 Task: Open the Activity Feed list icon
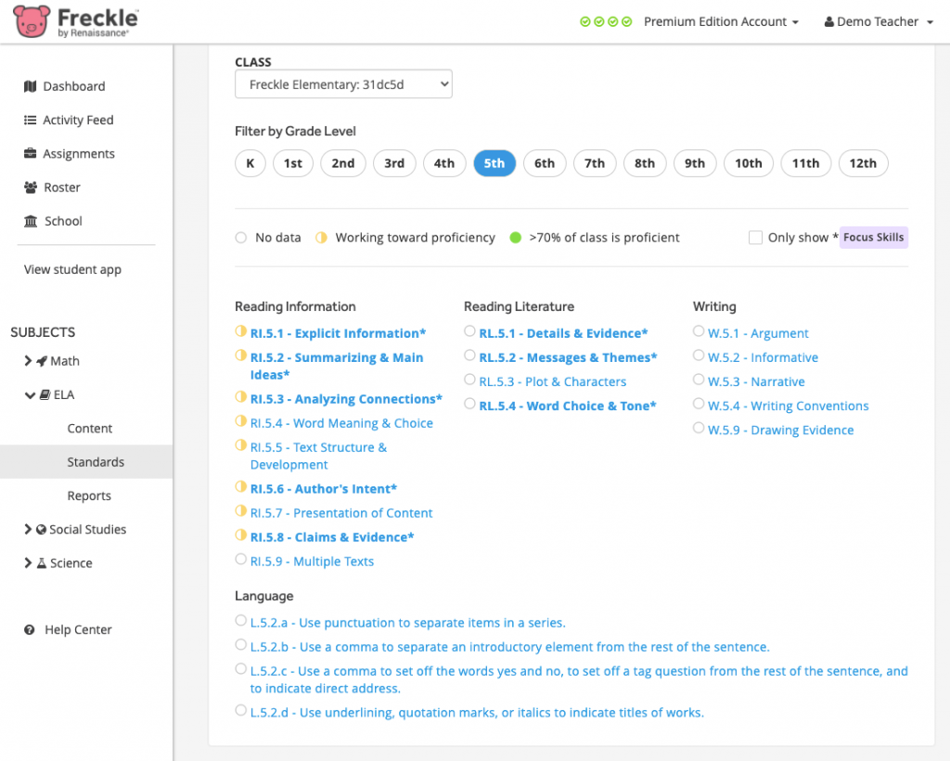click(x=31, y=121)
